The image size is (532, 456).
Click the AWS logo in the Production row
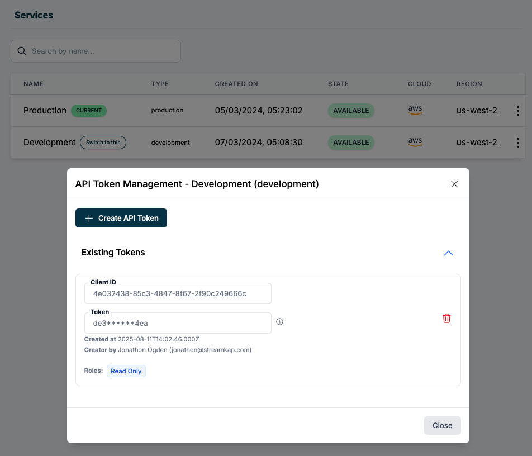coord(415,110)
